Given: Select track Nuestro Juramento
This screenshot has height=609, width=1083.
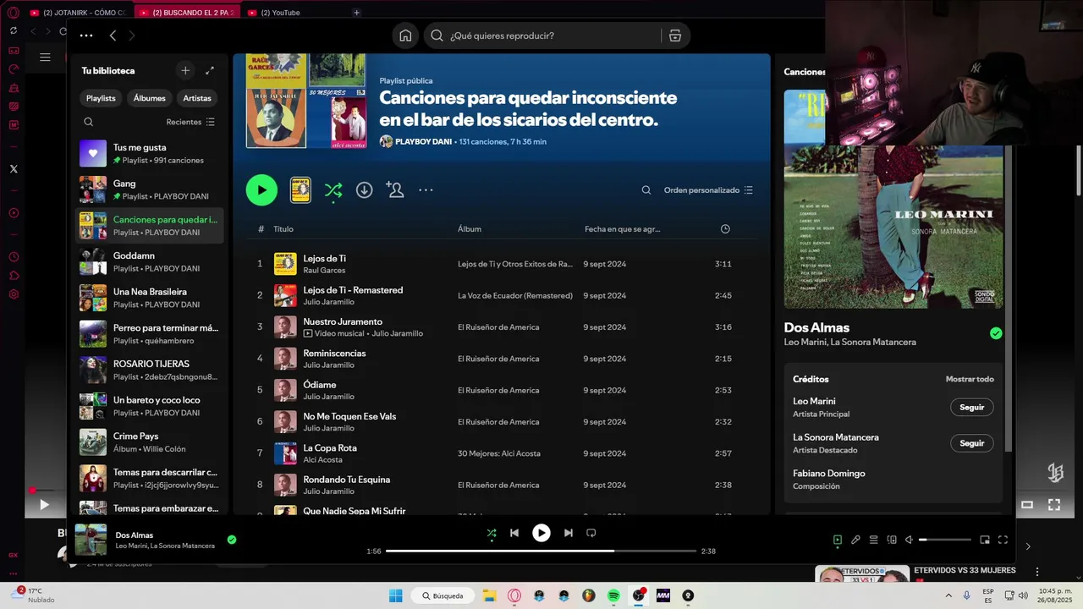Looking at the screenshot, I should click(502, 327).
